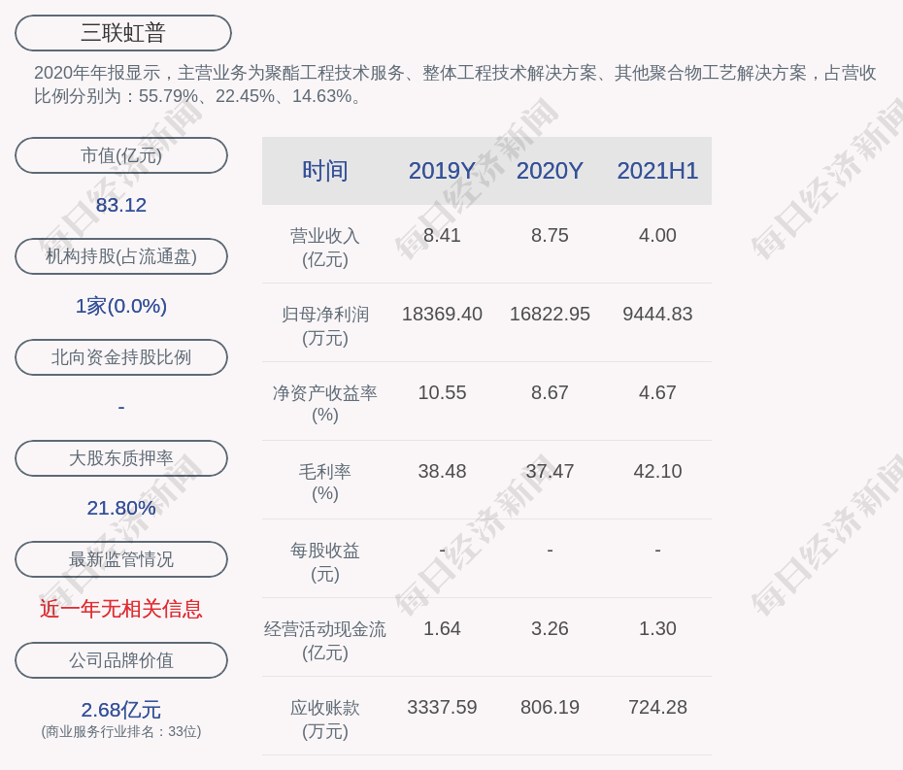The height and width of the screenshot is (770, 903).
Task: Click the red 近一年无相关信息 text
Action: click(121, 609)
